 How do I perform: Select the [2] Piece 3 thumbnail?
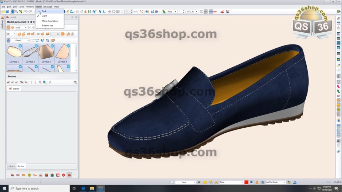coord(46,54)
